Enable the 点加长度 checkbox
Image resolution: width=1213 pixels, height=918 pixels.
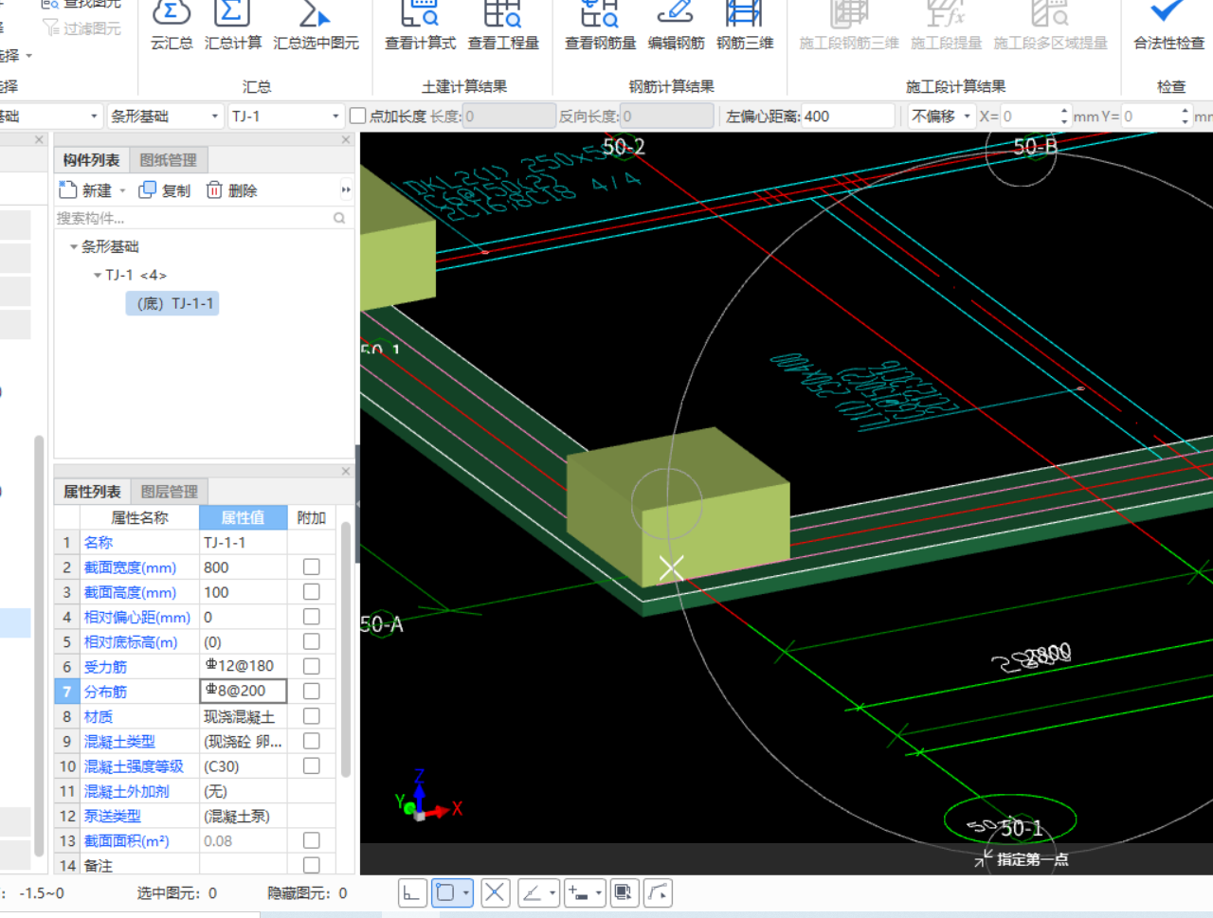358,116
